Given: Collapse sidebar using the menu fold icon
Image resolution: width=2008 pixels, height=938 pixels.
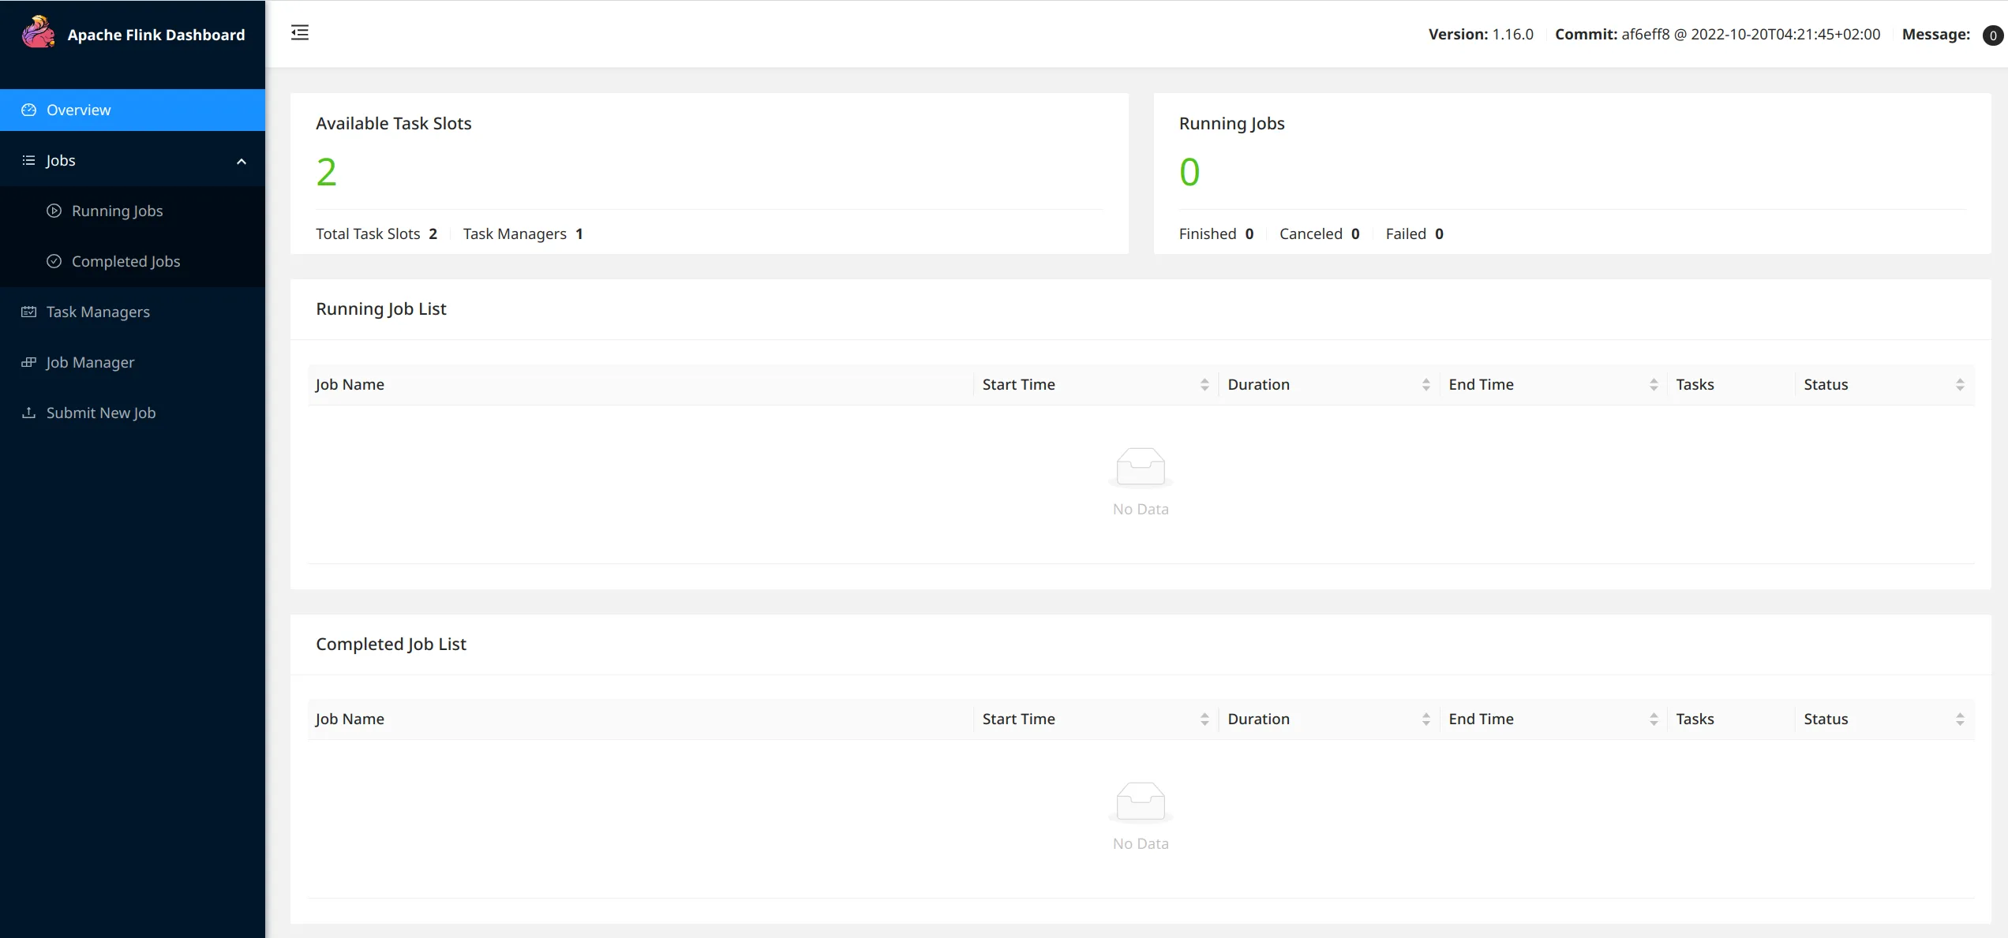Looking at the screenshot, I should click(x=300, y=32).
